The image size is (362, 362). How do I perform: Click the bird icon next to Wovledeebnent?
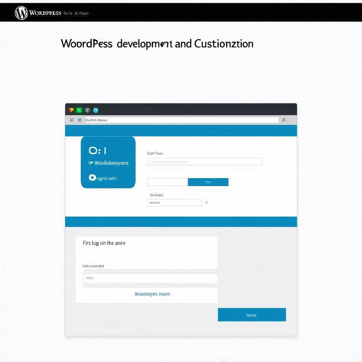coord(91,163)
